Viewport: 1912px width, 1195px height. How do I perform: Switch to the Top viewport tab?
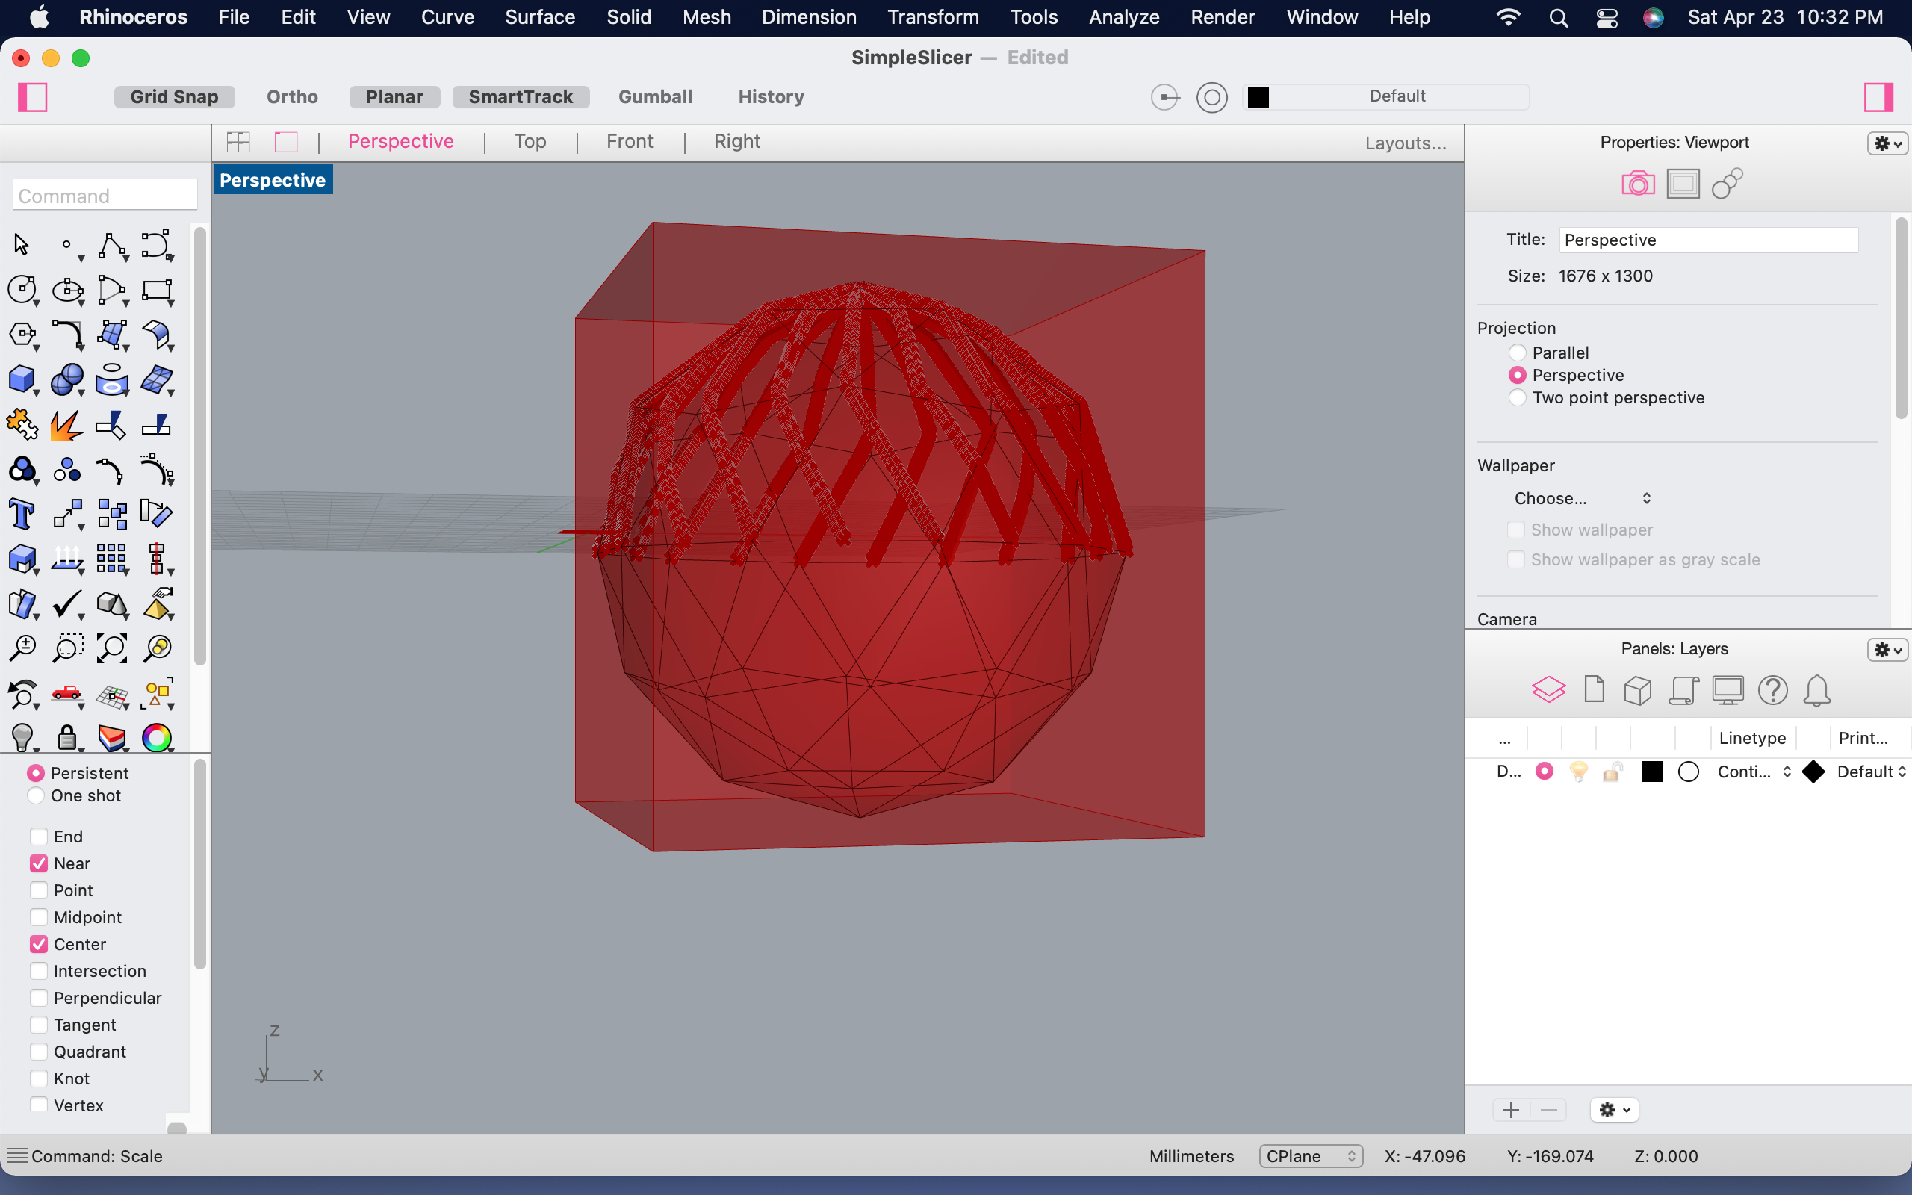point(529,140)
